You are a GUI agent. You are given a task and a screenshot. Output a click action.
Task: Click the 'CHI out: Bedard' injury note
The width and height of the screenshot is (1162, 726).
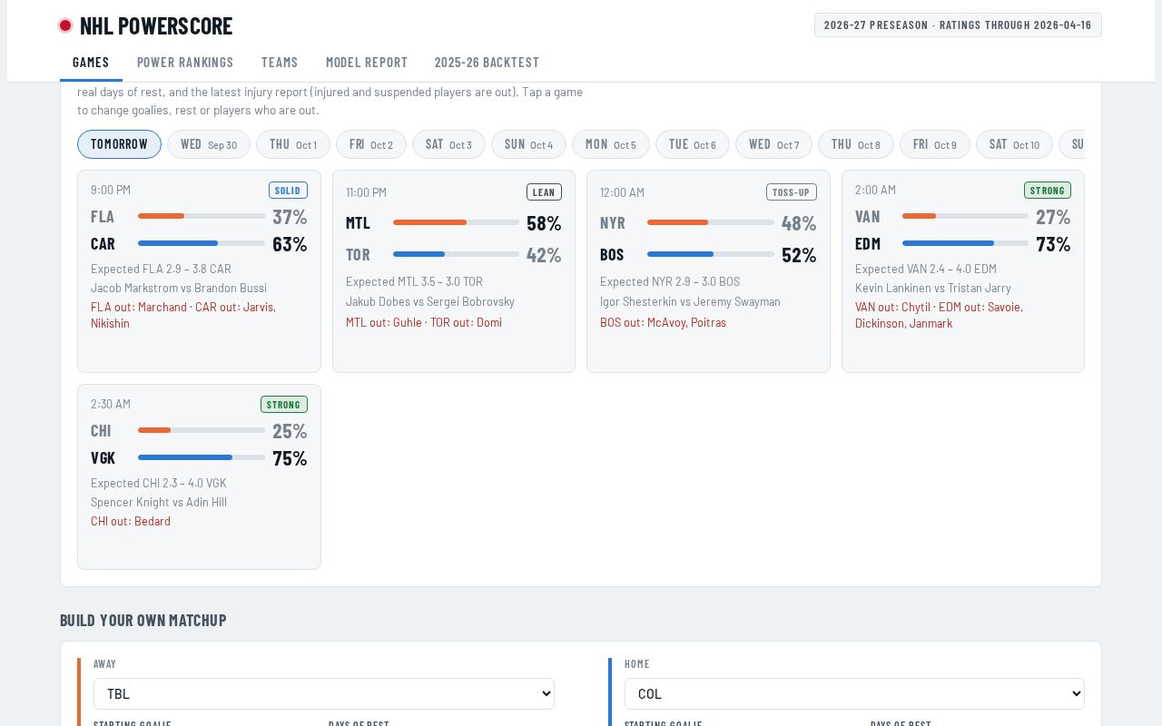tap(131, 521)
